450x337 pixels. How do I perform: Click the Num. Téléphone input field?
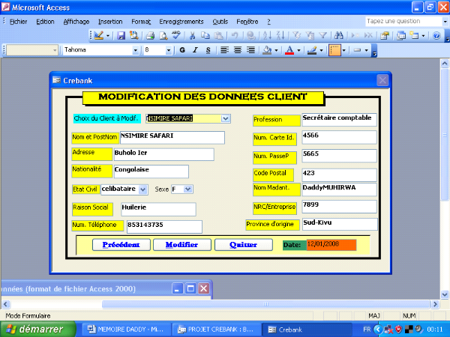164,227
